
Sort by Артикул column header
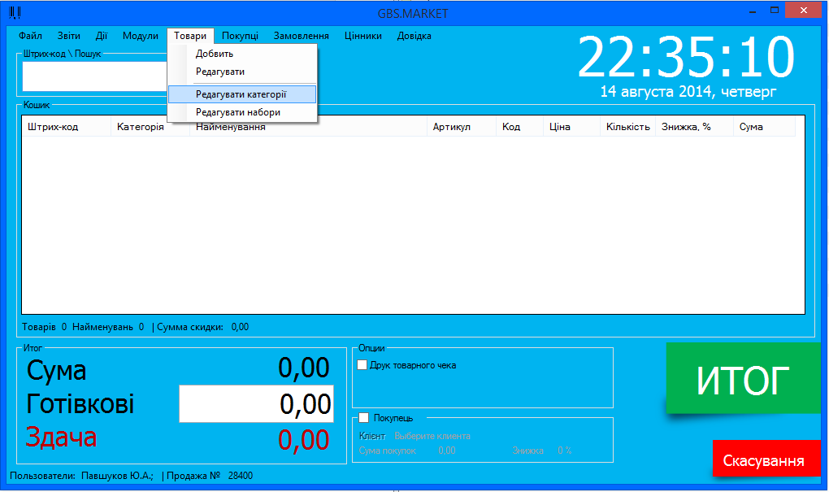[462, 127]
